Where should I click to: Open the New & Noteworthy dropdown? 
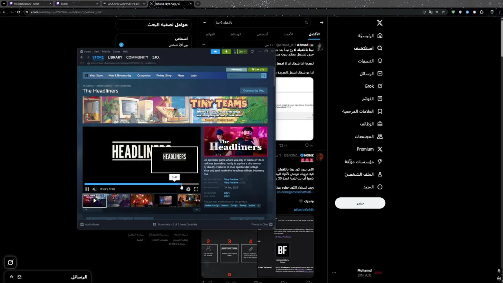pyautogui.click(x=120, y=75)
